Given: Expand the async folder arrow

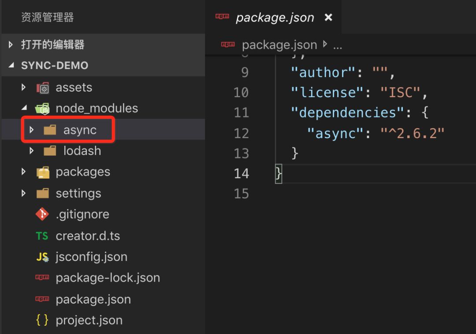Looking at the screenshot, I should click(31, 130).
